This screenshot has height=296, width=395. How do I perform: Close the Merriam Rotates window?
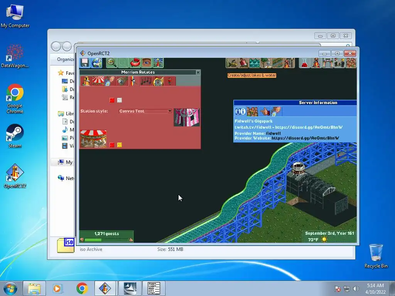point(198,72)
